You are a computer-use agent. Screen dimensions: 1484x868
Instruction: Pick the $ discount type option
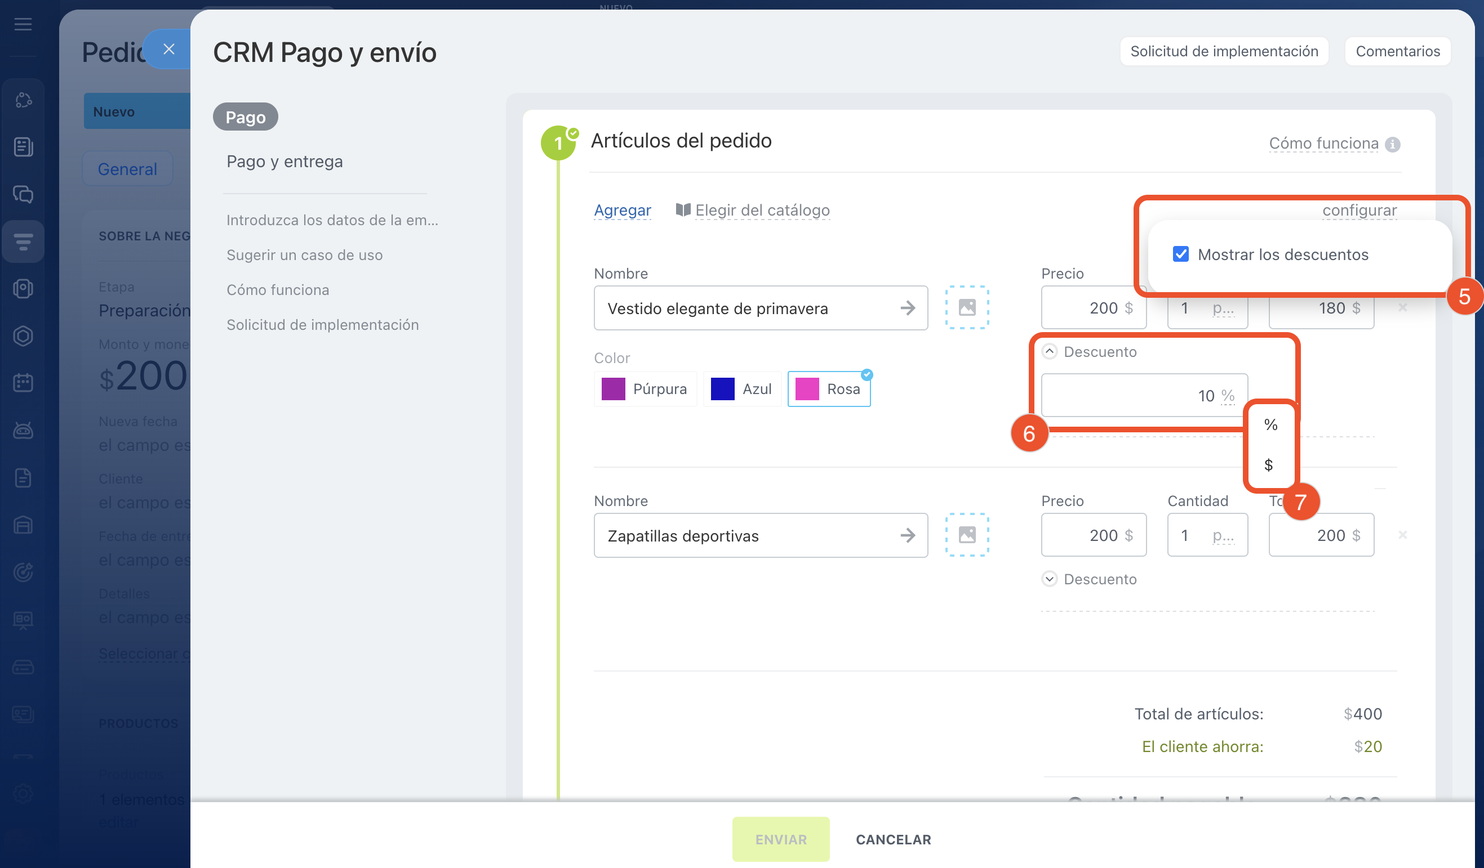pos(1268,465)
